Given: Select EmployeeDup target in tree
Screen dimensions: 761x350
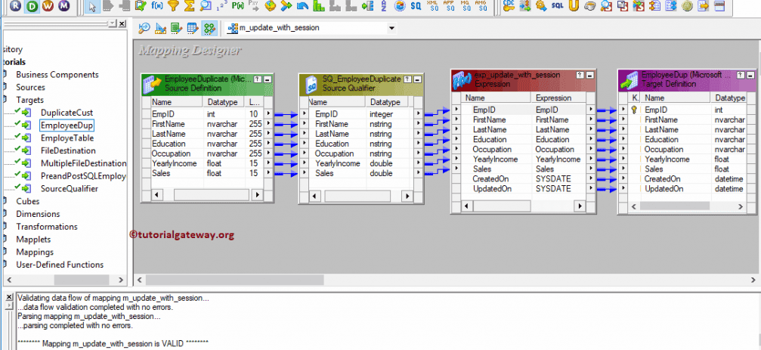Looking at the screenshot, I should click(67, 125).
